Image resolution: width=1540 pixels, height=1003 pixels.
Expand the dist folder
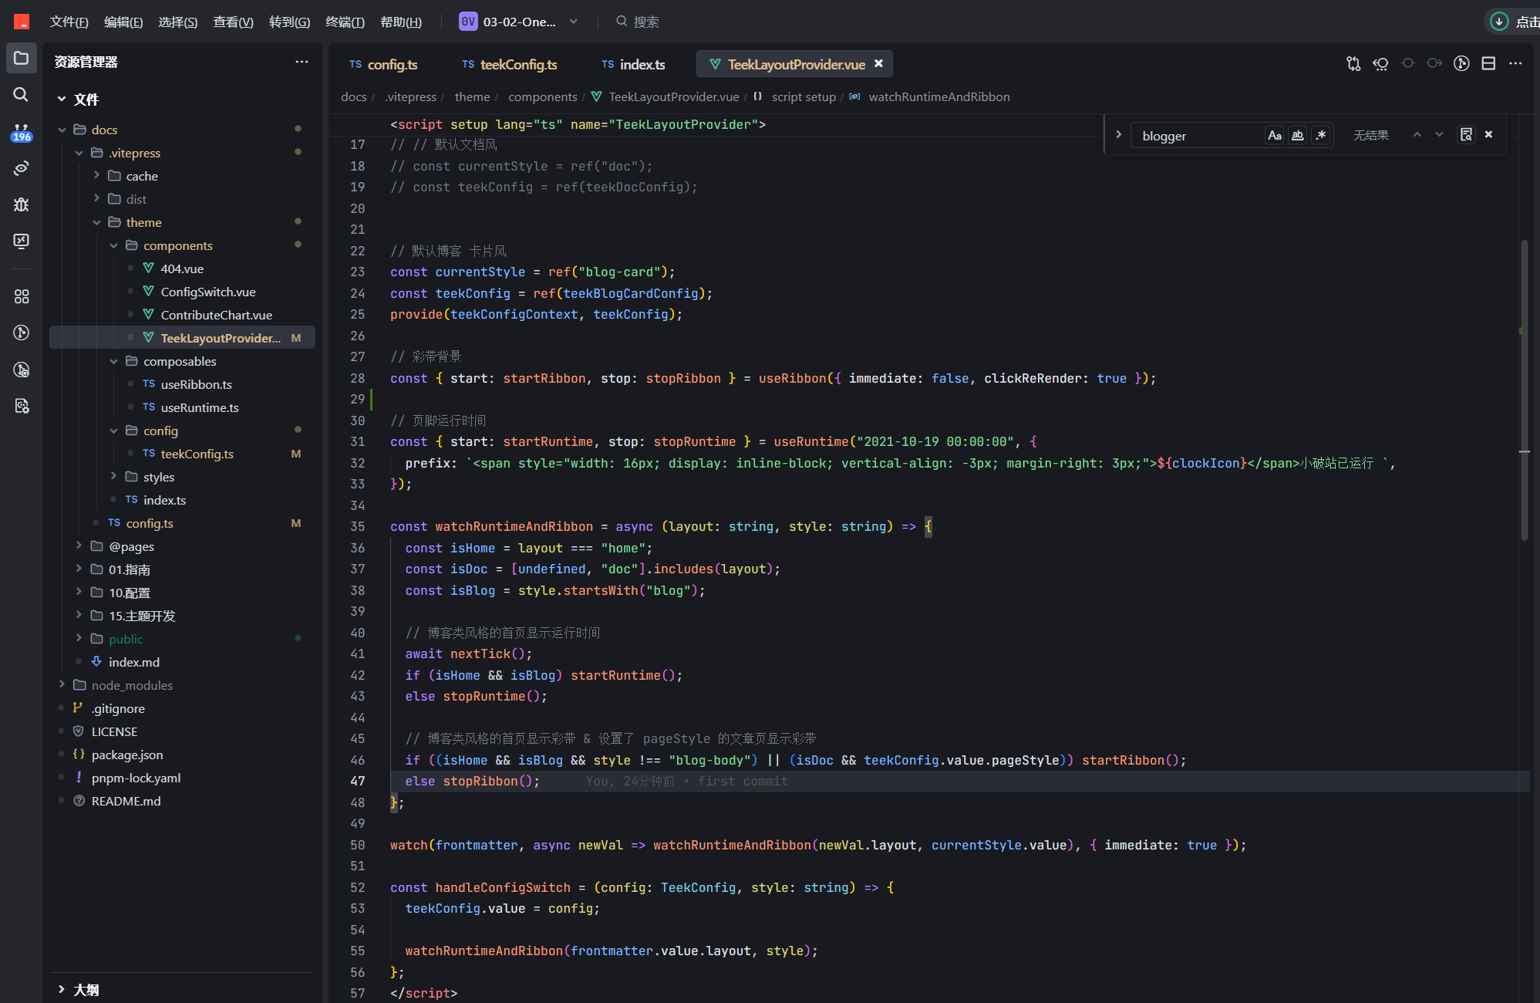coord(96,199)
